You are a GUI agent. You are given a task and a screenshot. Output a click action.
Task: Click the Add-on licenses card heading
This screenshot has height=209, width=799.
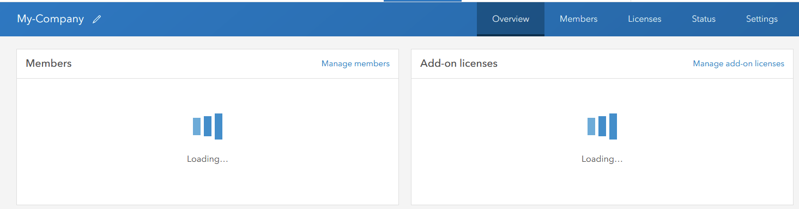(459, 64)
